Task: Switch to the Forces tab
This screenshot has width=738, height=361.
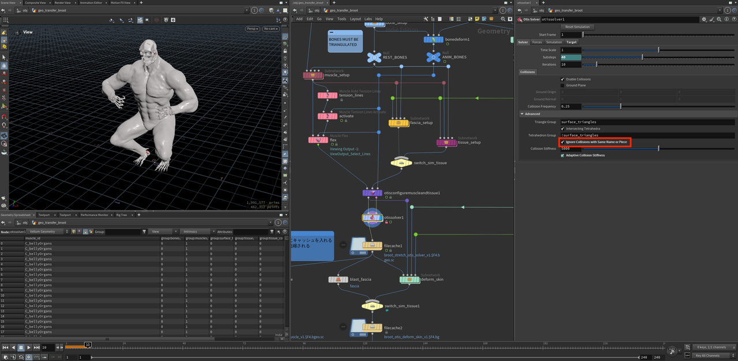Action: pyautogui.click(x=537, y=42)
